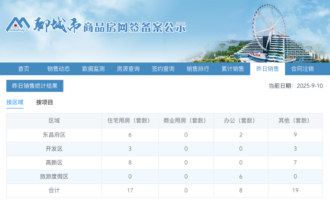The height and width of the screenshot is (204, 330).
Task: Open 合同注销 in the navigation bar
Action: click(x=302, y=69)
